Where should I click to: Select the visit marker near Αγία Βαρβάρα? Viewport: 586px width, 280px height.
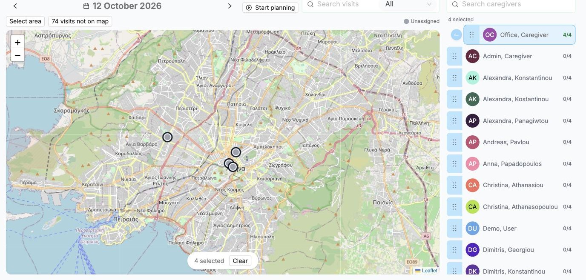tap(168, 137)
